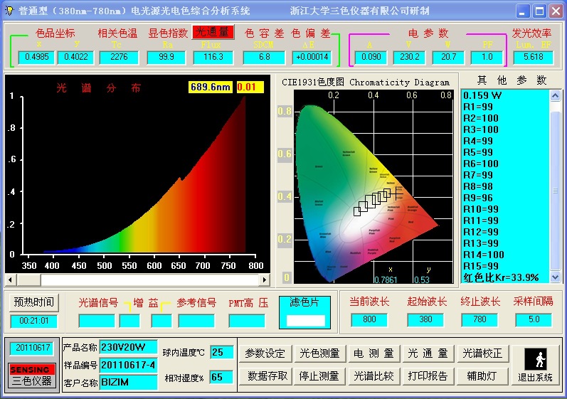567x399 pixels.
Task: Click the end wavelength field 780
Action: 479,319
